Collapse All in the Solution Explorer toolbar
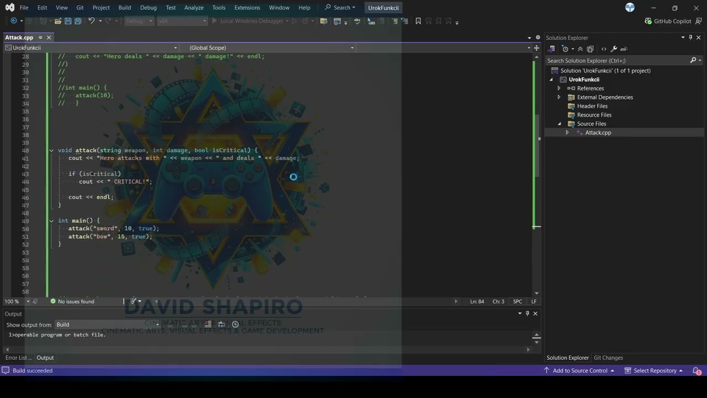Image resolution: width=707 pixels, height=398 pixels. (580, 49)
